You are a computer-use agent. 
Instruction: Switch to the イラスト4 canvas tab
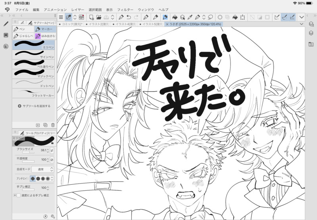click(124, 24)
